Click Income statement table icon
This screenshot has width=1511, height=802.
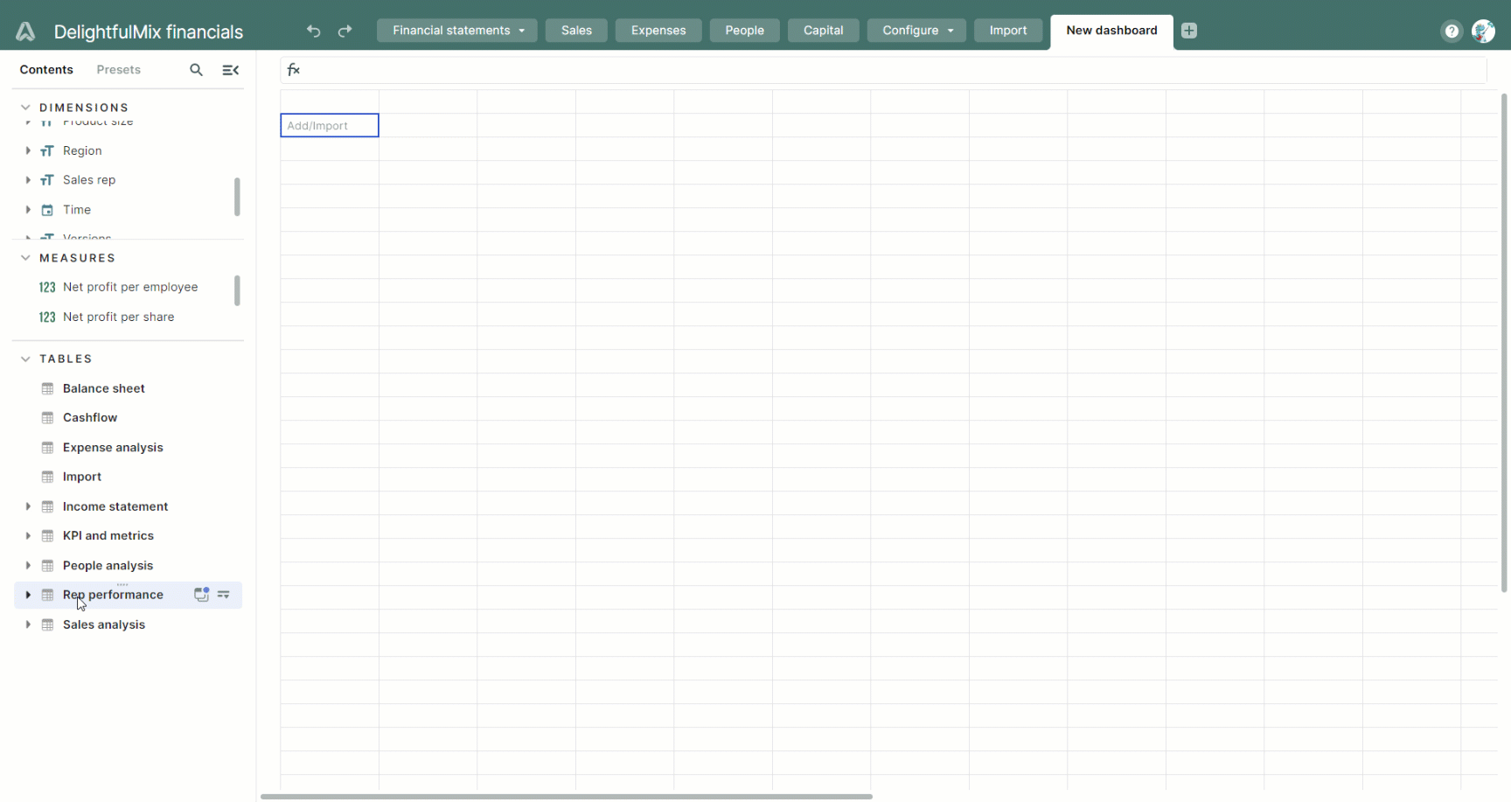48,506
